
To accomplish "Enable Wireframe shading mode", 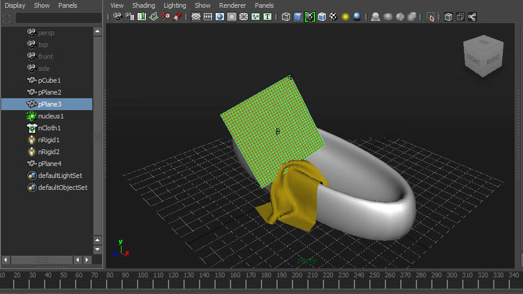I will tap(286, 17).
